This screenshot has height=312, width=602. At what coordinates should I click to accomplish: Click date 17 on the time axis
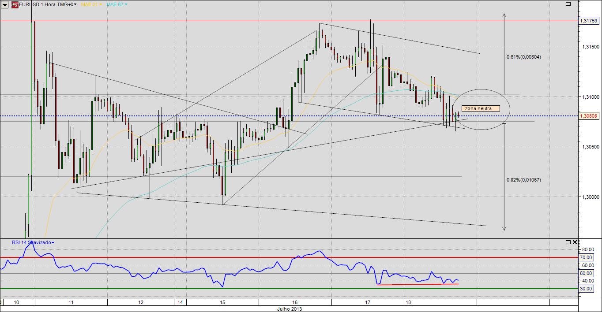coord(368,303)
